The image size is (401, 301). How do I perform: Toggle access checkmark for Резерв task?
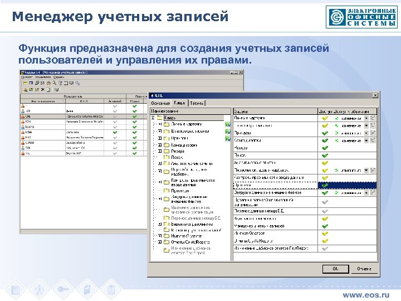tap(325, 148)
